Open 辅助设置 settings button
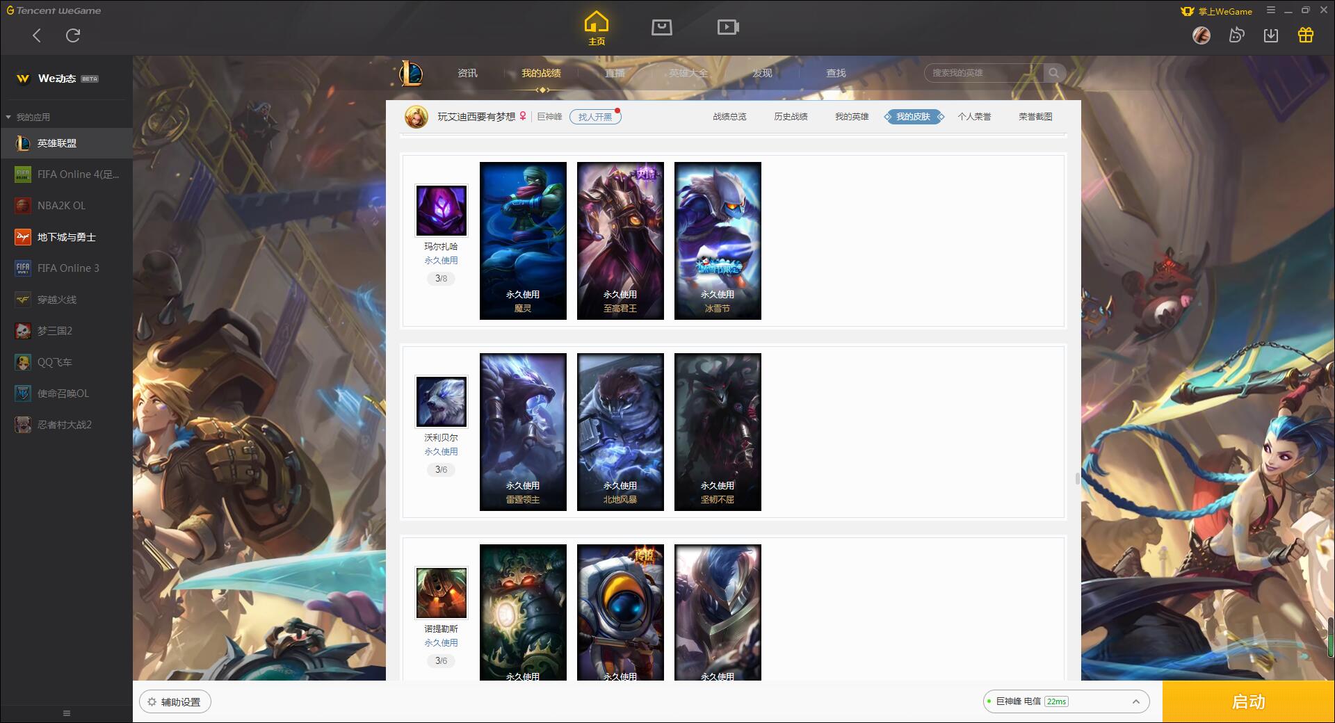 coord(175,702)
